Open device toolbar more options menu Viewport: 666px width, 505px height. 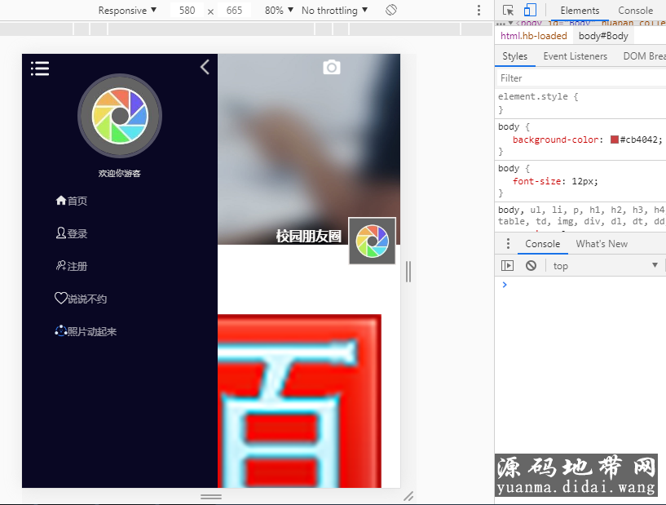pyautogui.click(x=479, y=11)
